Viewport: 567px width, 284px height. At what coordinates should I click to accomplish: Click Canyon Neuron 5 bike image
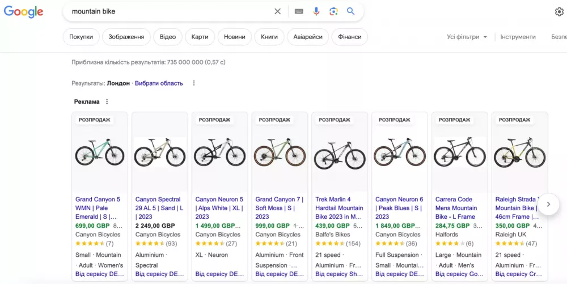[x=220, y=152]
